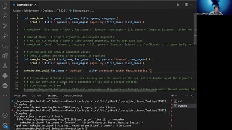Switch to the OUTPUT panel tab
This screenshot has height=130, width=232.
coord(36,96)
